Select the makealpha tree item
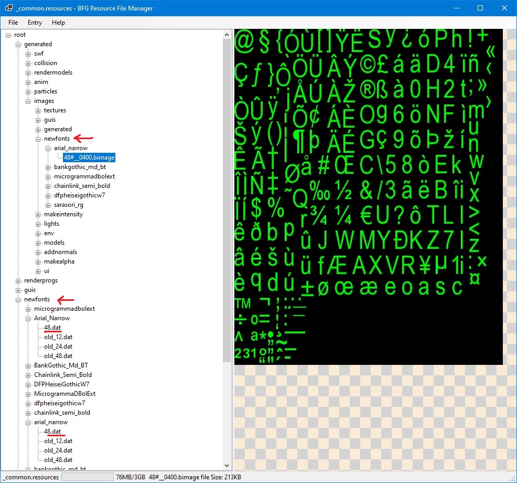 pos(59,261)
